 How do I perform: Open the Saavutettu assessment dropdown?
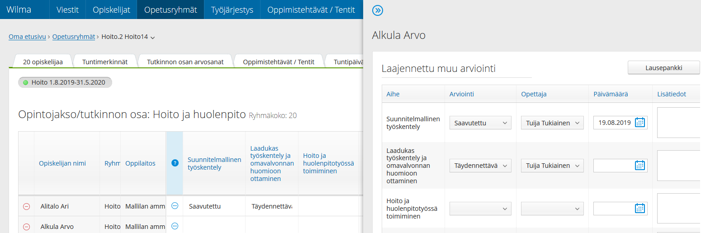click(480, 123)
